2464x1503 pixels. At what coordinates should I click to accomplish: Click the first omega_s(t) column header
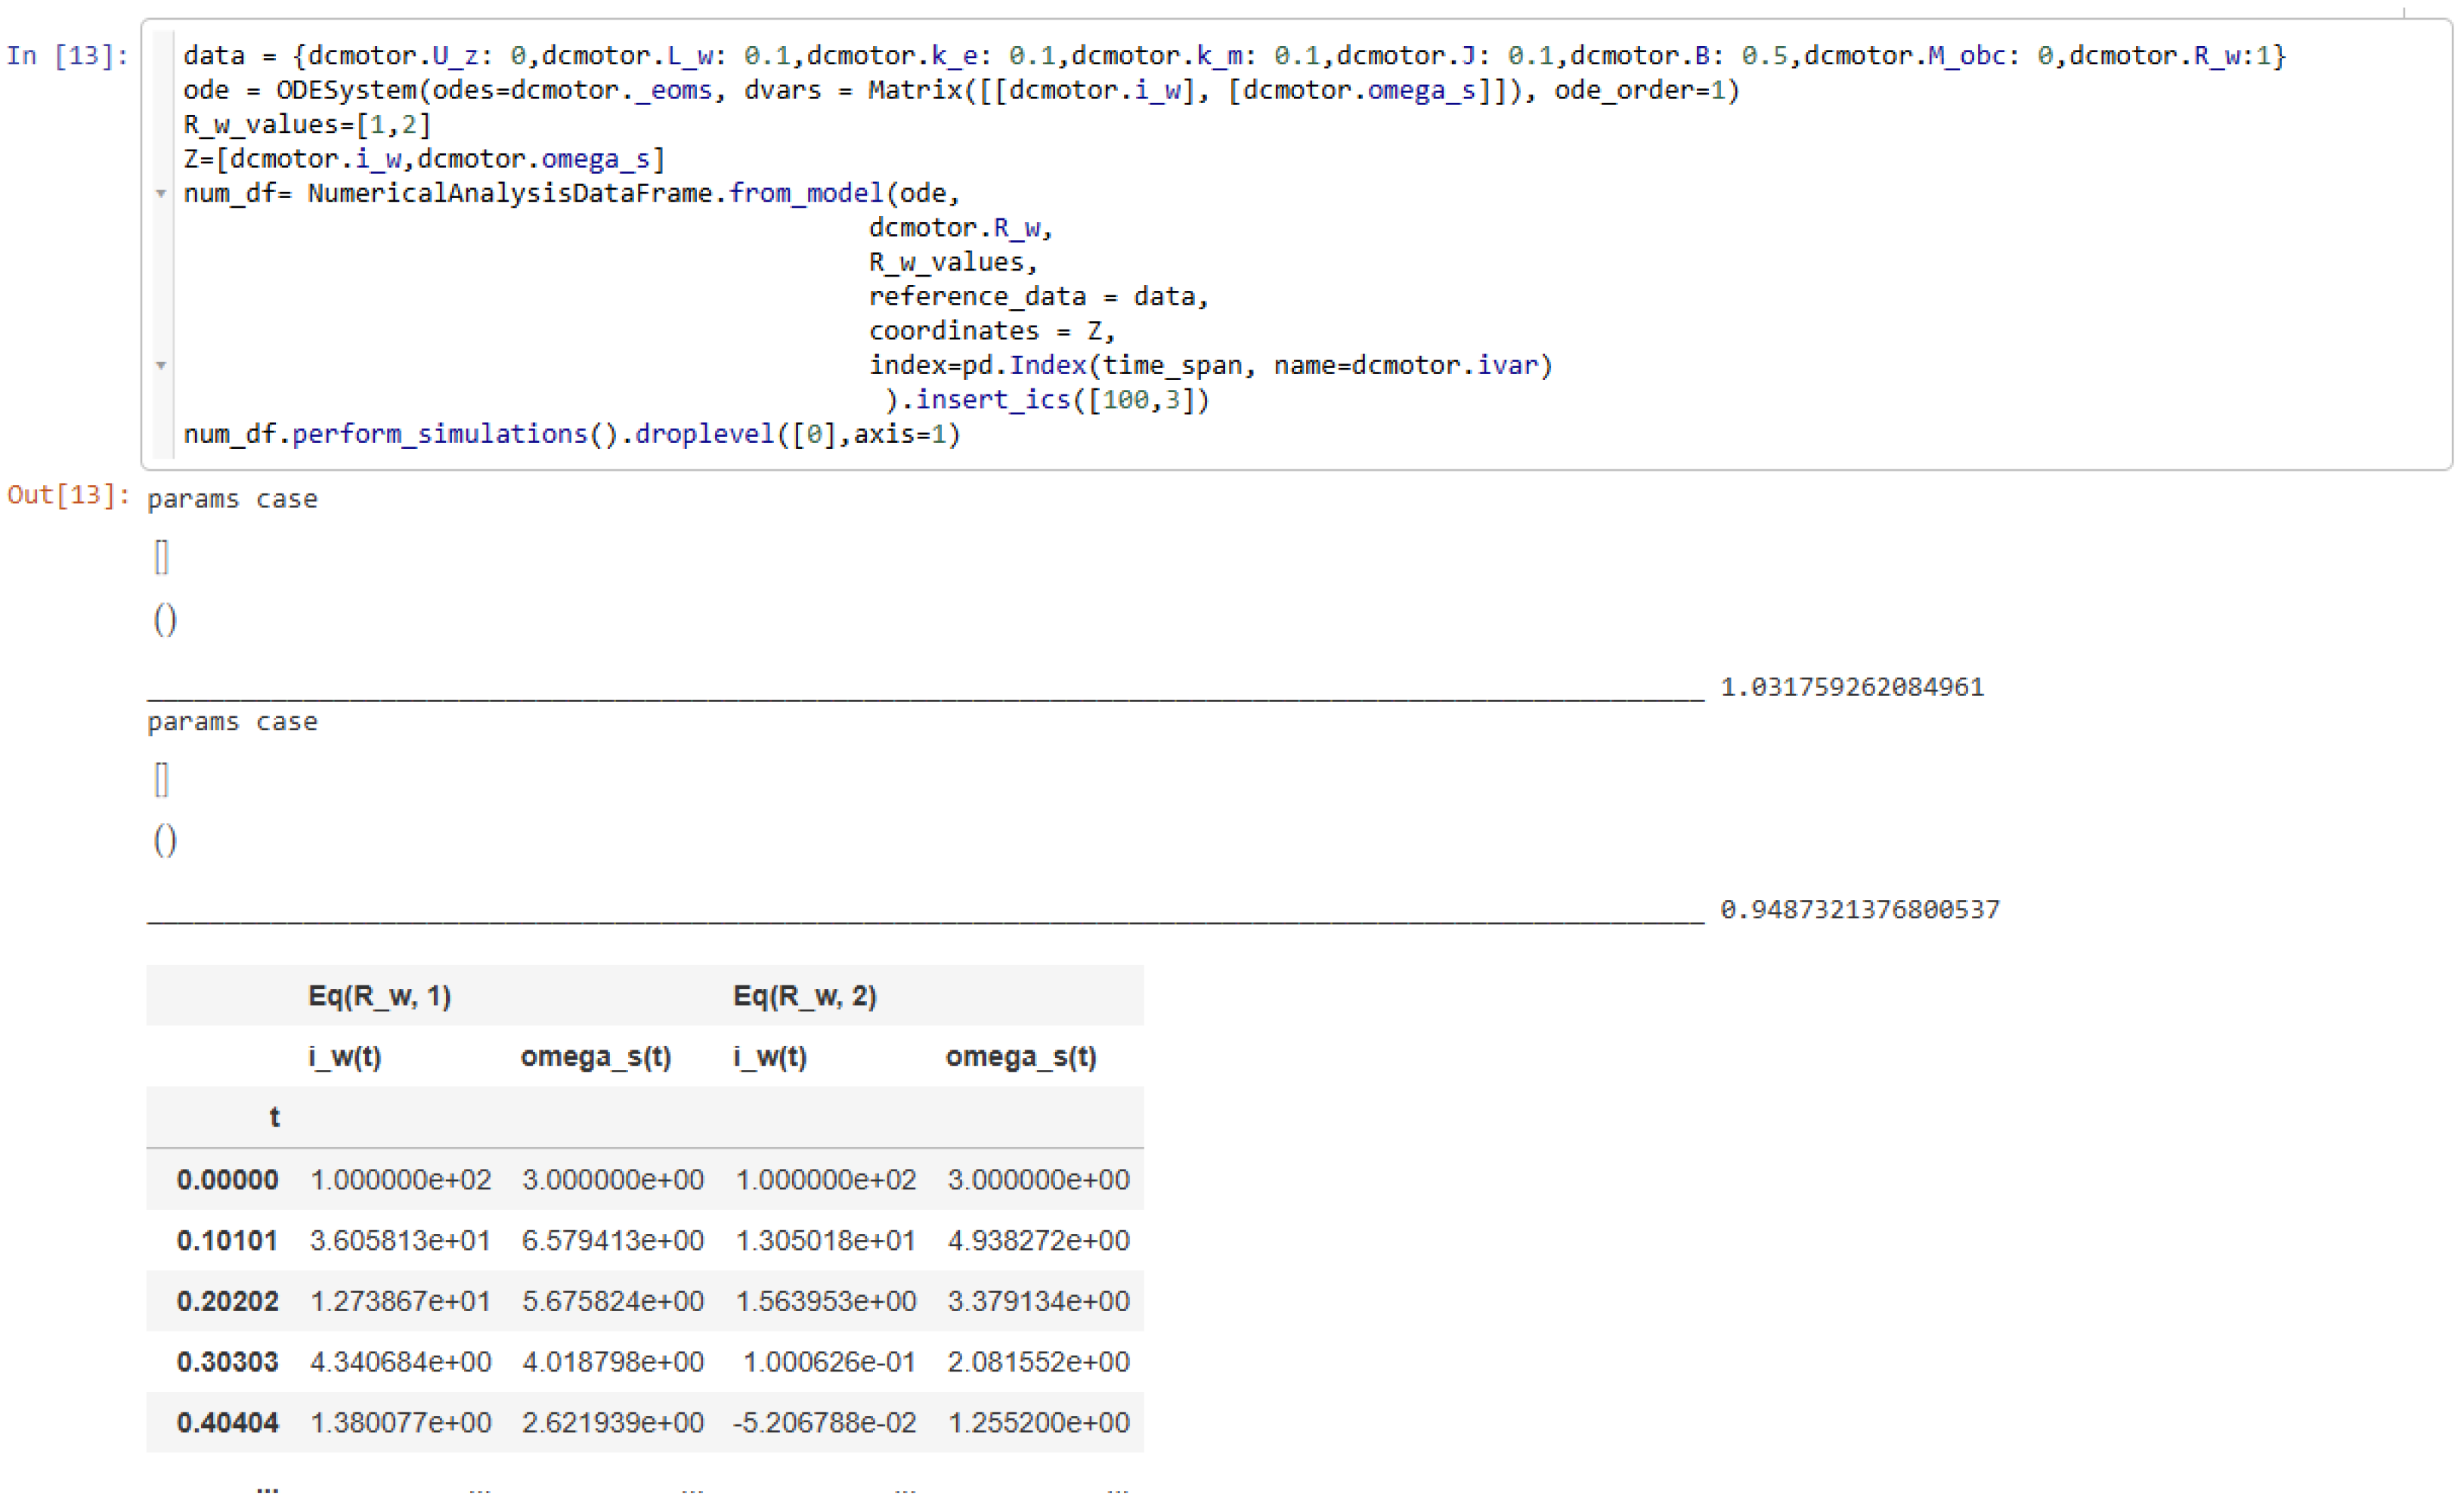(595, 1057)
